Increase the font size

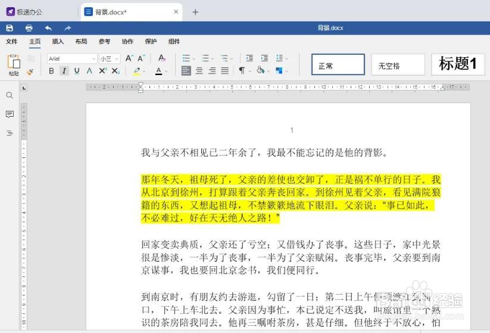click(129, 58)
